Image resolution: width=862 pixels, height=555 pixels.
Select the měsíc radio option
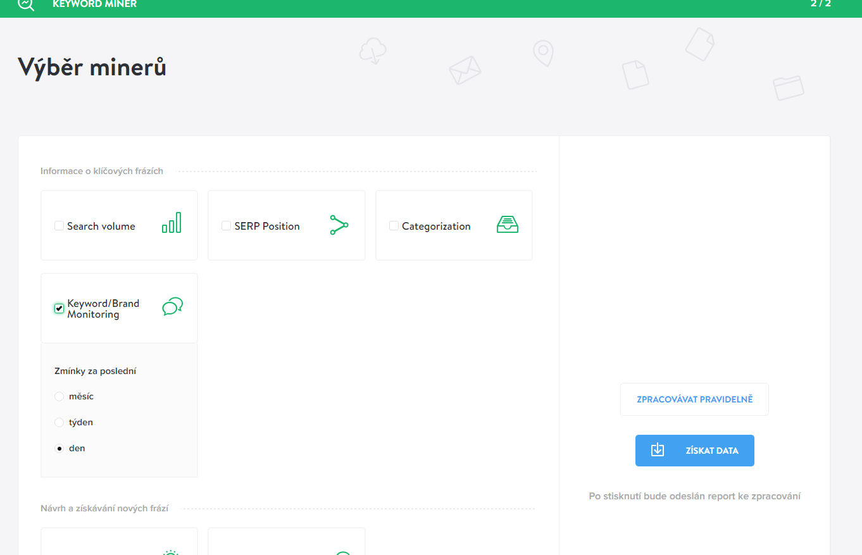pyautogui.click(x=59, y=396)
